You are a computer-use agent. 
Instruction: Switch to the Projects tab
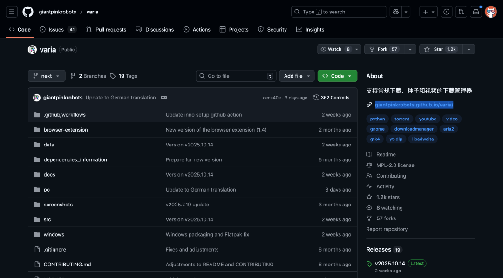tap(234, 29)
